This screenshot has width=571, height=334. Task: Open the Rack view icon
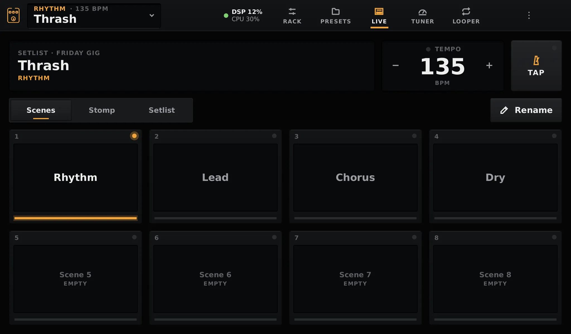pyautogui.click(x=292, y=11)
